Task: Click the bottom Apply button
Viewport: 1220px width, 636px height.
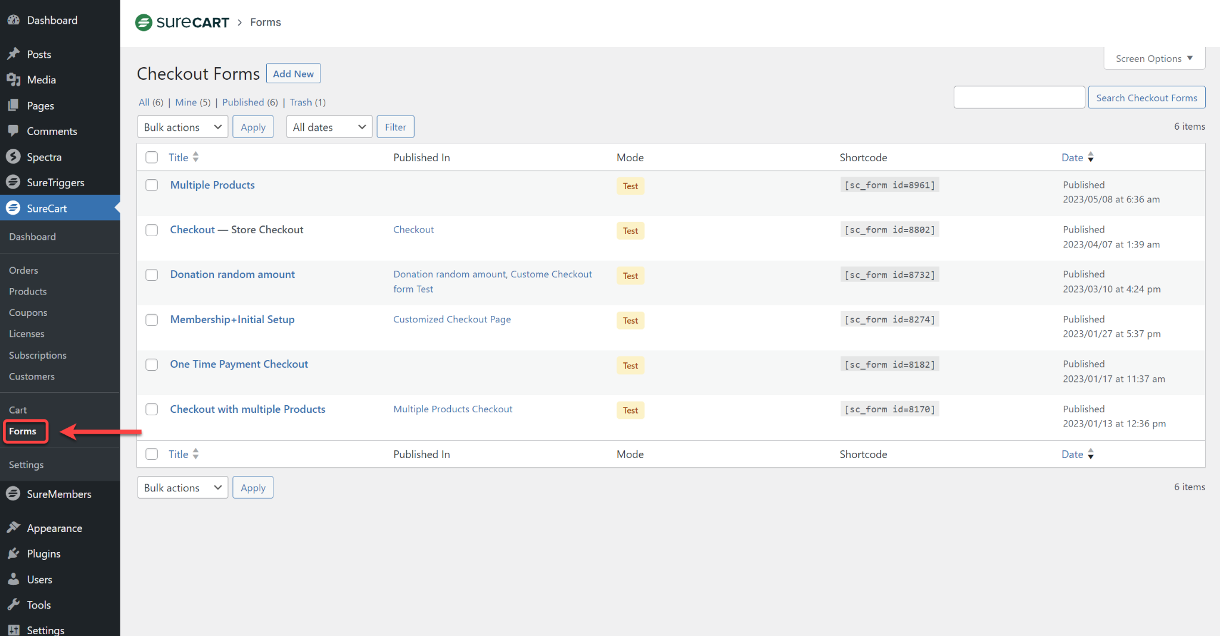Action: click(x=253, y=487)
